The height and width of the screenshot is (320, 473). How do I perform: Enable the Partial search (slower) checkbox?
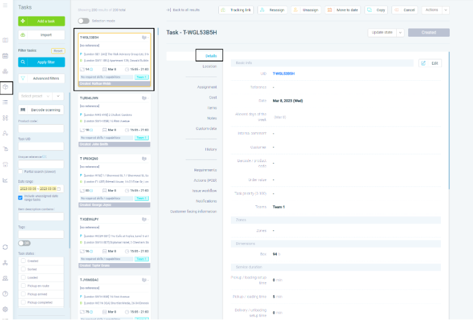[21, 172]
